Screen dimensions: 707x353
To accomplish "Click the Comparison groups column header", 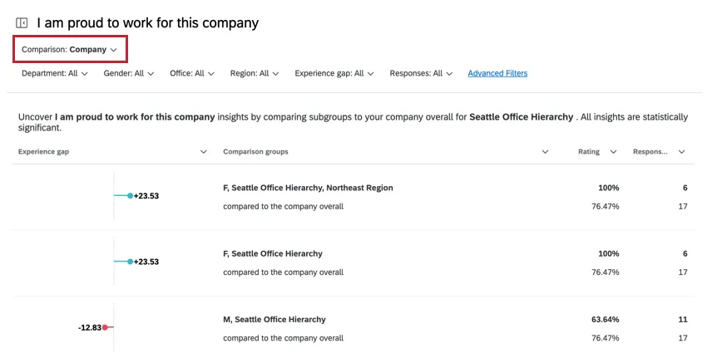I will coord(255,152).
